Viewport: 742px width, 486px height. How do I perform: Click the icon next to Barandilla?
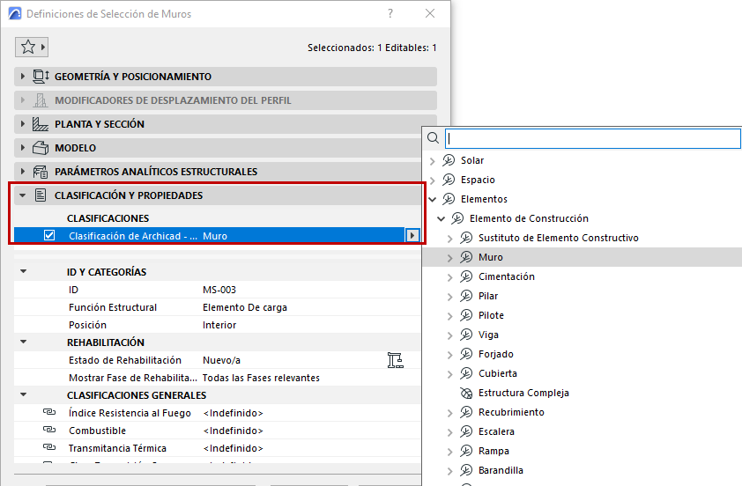pos(466,470)
